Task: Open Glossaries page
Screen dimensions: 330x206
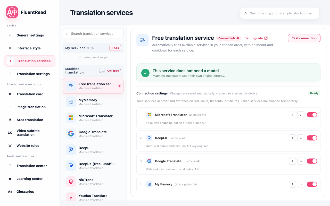Action: [x=30, y=192]
